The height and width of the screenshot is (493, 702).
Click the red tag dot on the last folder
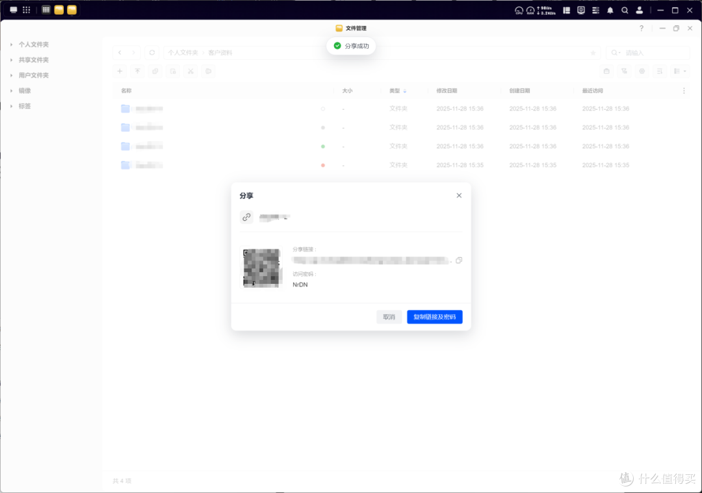323,165
